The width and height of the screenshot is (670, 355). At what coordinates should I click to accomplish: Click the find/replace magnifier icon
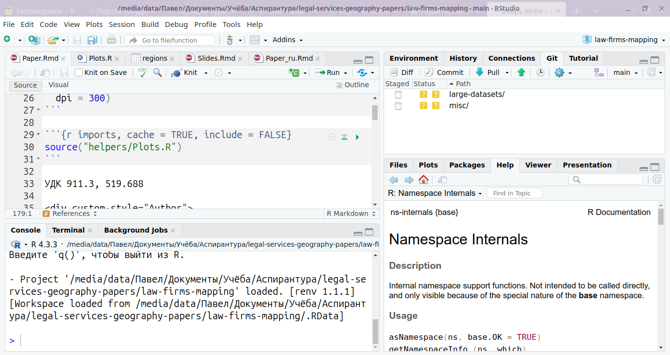click(x=157, y=72)
